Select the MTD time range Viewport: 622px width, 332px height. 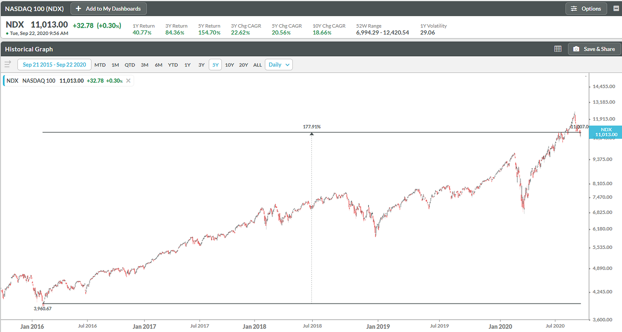[100, 65]
